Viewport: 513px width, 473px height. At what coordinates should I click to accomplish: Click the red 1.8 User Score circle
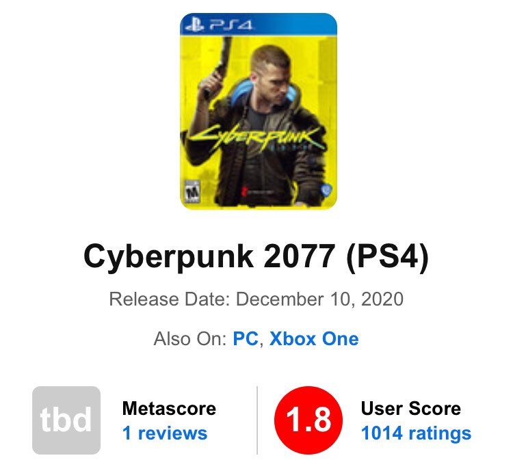(308, 420)
